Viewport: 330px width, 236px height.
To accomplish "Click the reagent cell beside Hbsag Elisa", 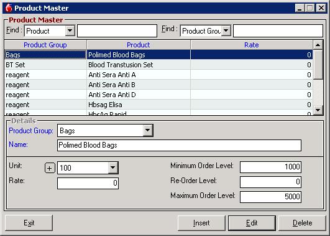I will [45, 105].
